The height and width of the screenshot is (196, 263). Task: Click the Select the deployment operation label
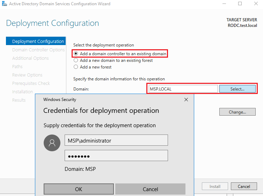(x=103, y=45)
